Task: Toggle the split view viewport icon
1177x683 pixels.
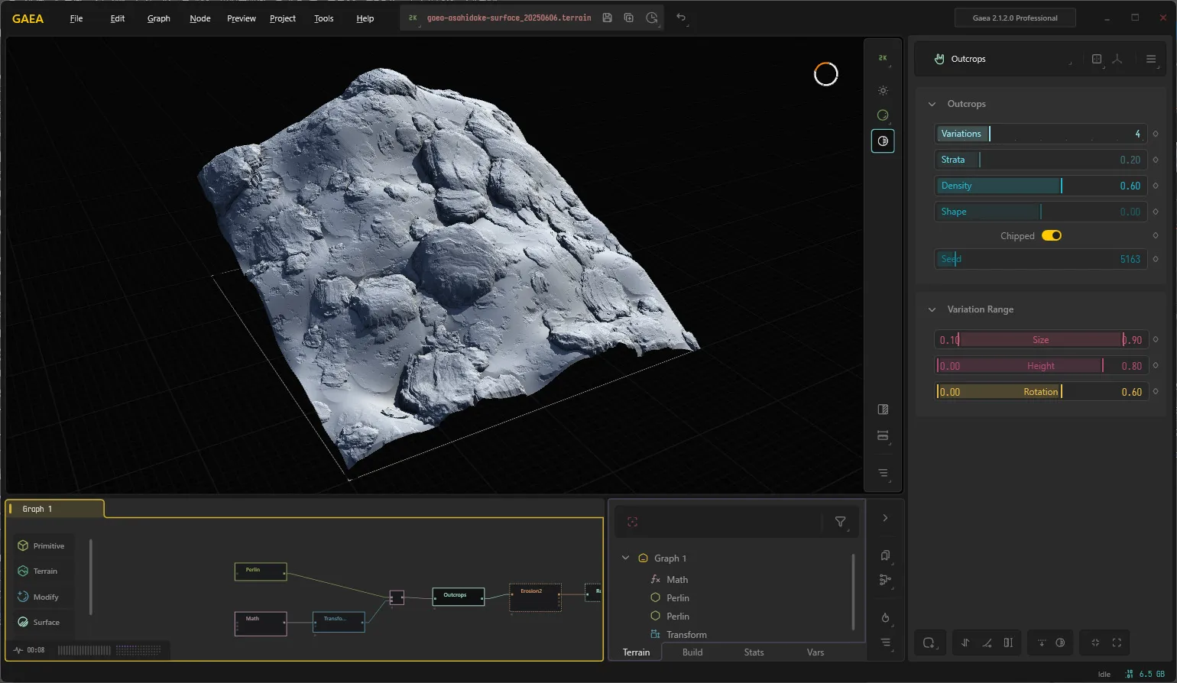Action: [x=883, y=409]
